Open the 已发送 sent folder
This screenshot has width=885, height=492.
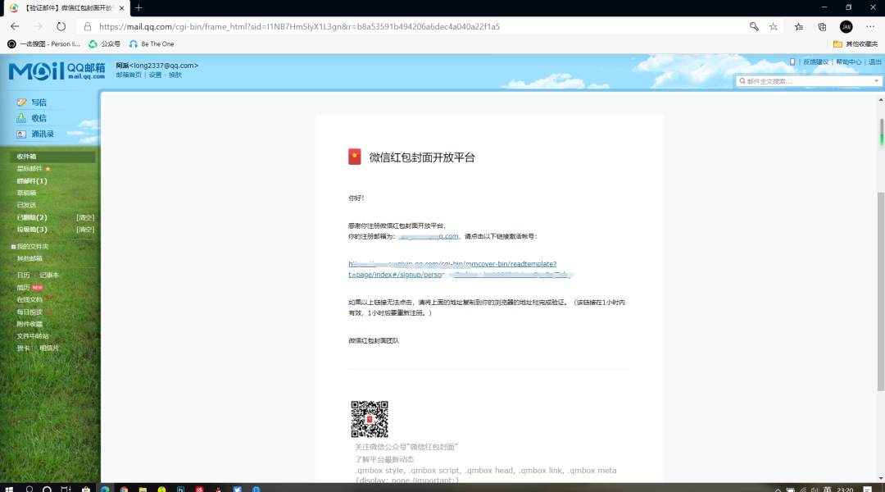(26, 205)
